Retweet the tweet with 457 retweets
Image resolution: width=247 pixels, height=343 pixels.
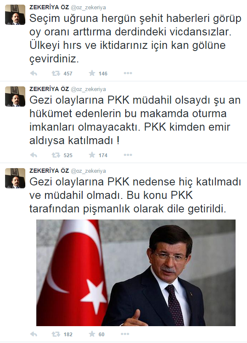coord(56,73)
